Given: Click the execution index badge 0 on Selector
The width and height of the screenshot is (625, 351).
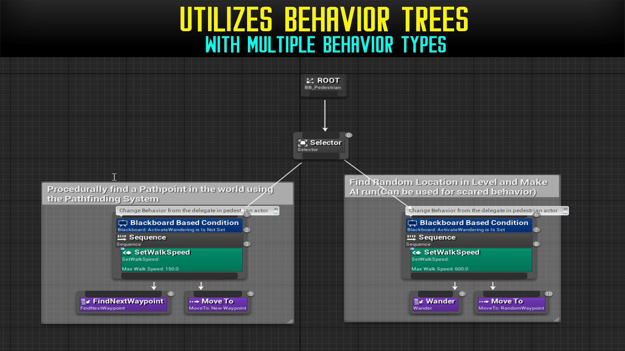Looking at the screenshot, I should click(349, 135).
